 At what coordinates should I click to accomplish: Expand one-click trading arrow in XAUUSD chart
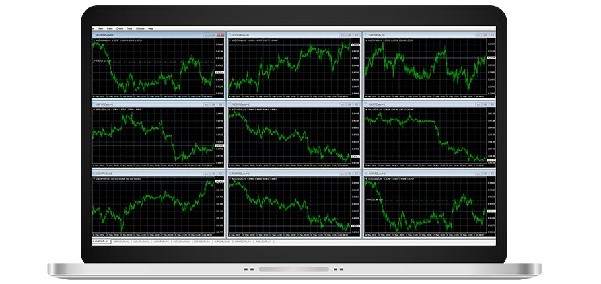click(366, 109)
